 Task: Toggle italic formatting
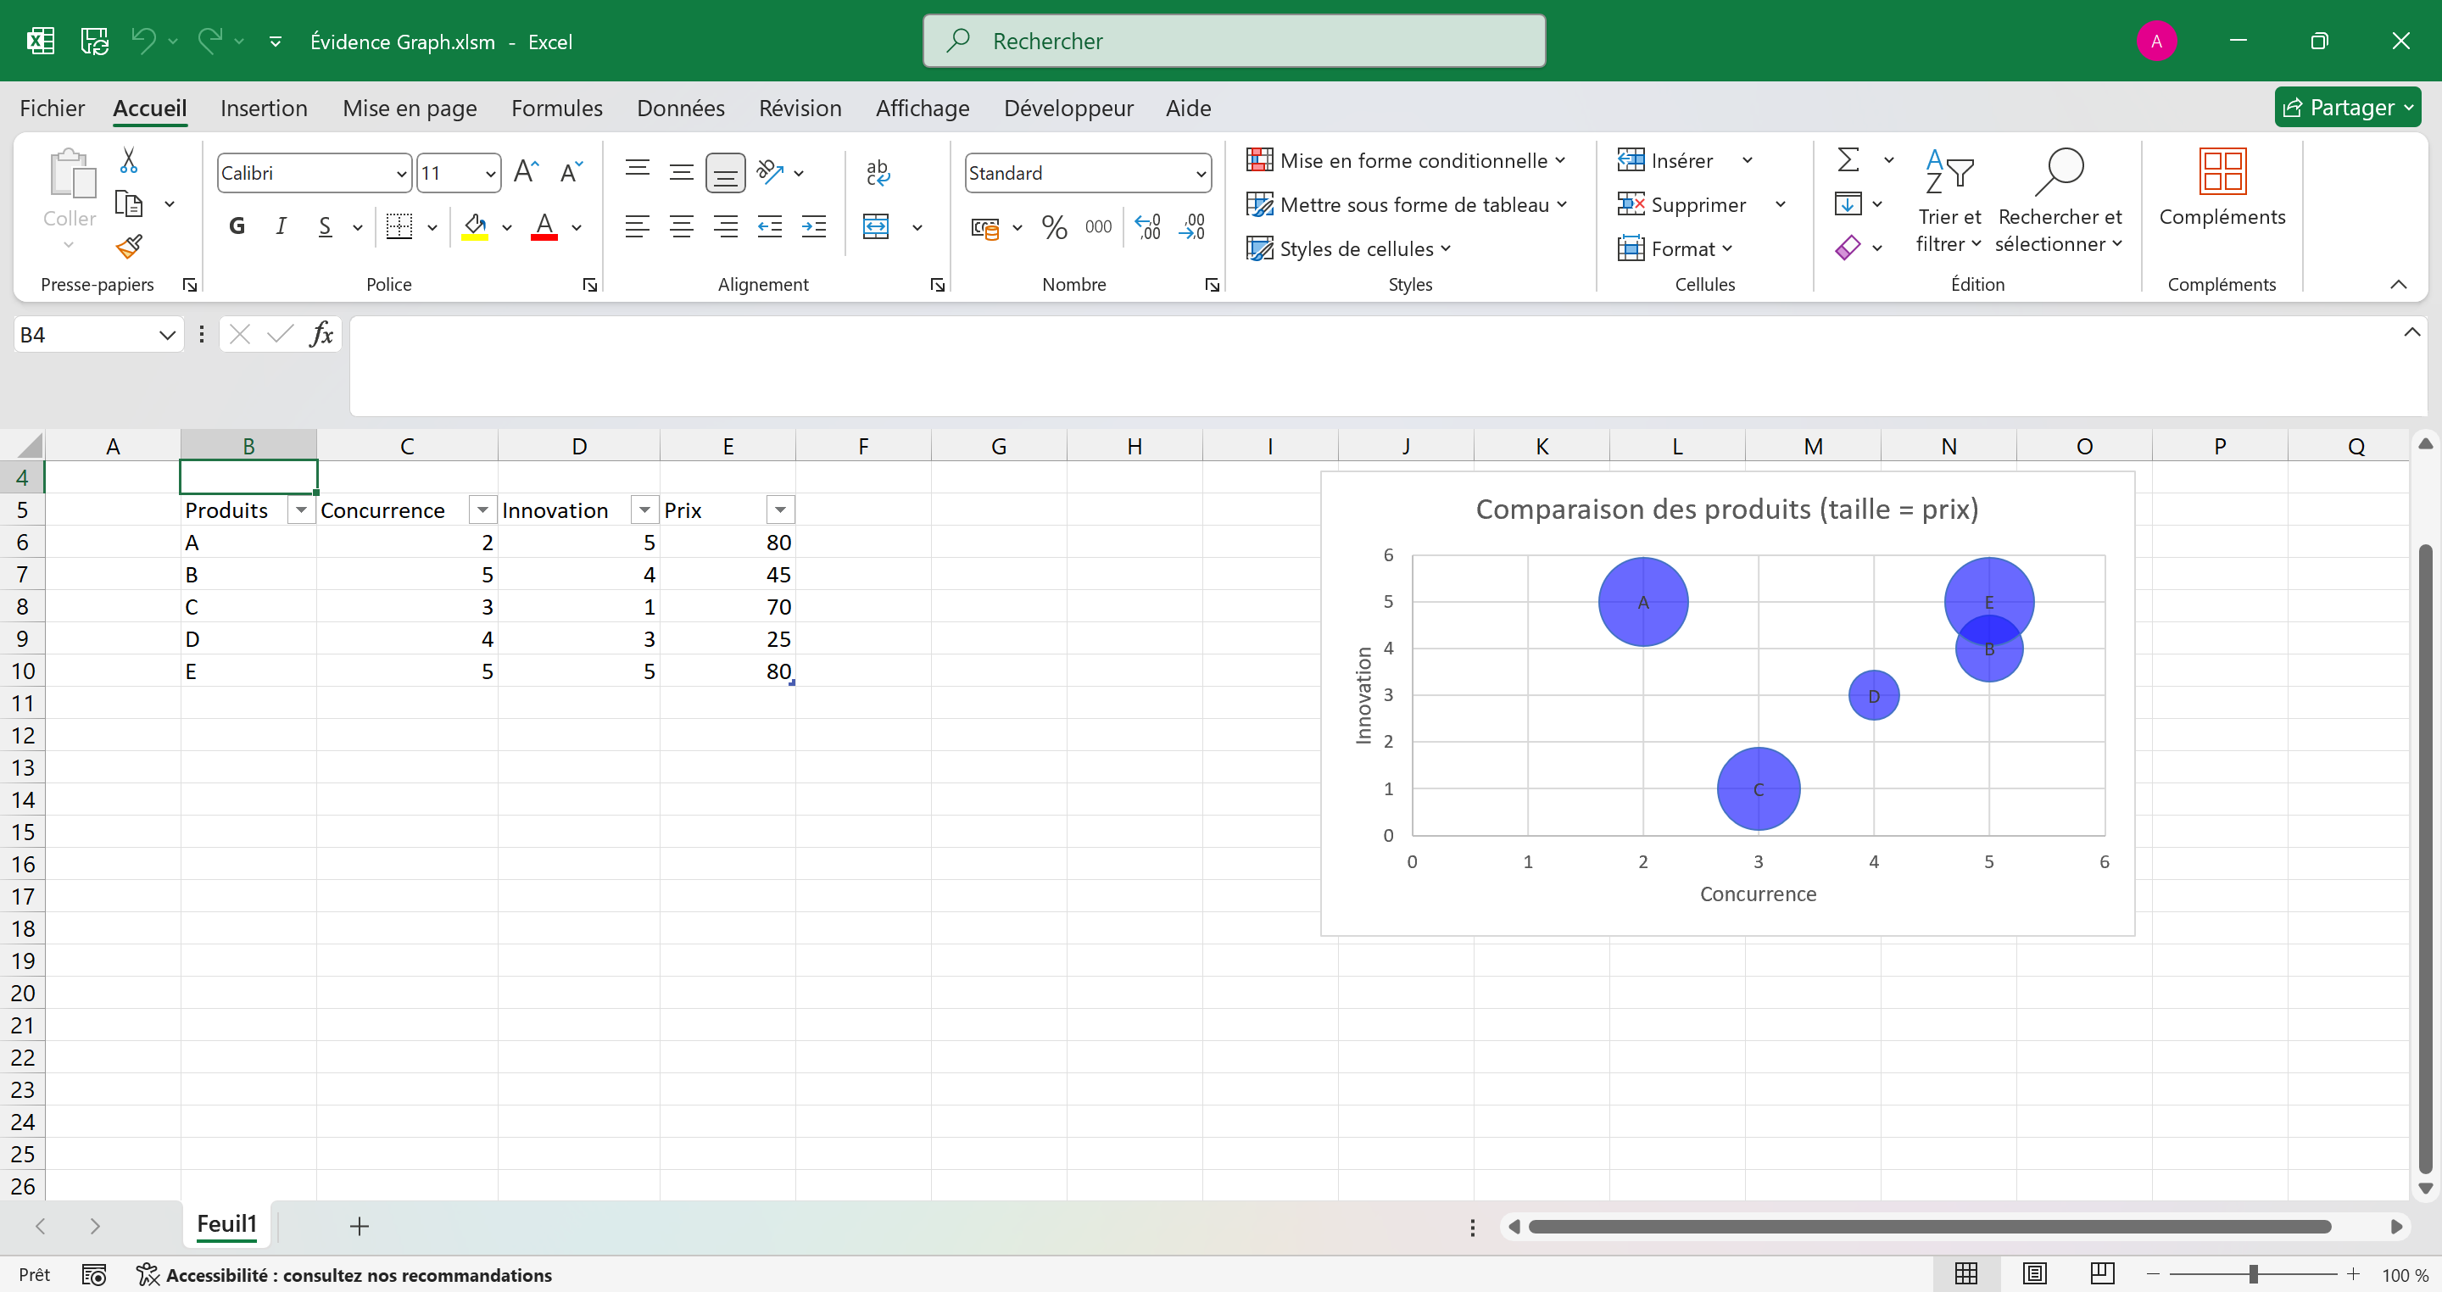[x=281, y=226]
